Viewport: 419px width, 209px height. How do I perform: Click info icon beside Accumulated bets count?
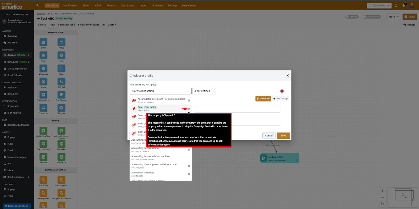pyautogui.click(x=189, y=101)
